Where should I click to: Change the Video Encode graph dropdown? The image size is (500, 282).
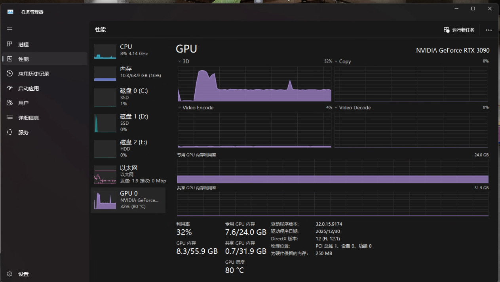179,108
